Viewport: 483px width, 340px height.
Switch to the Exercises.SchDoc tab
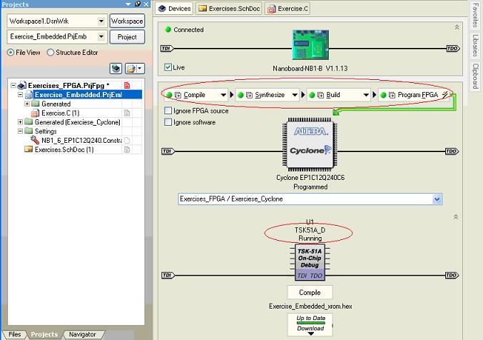pos(229,9)
